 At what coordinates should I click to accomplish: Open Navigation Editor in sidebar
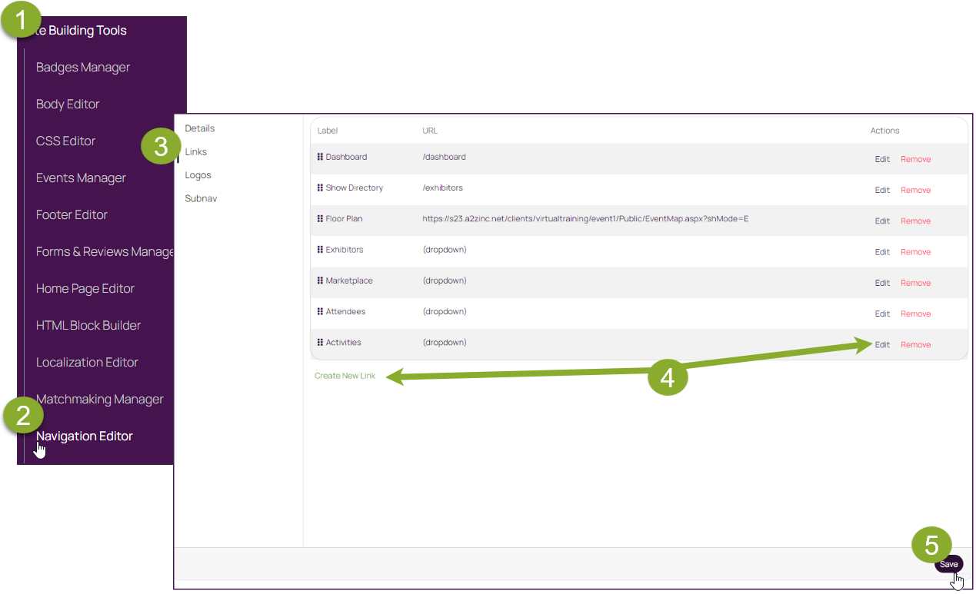tap(85, 436)
